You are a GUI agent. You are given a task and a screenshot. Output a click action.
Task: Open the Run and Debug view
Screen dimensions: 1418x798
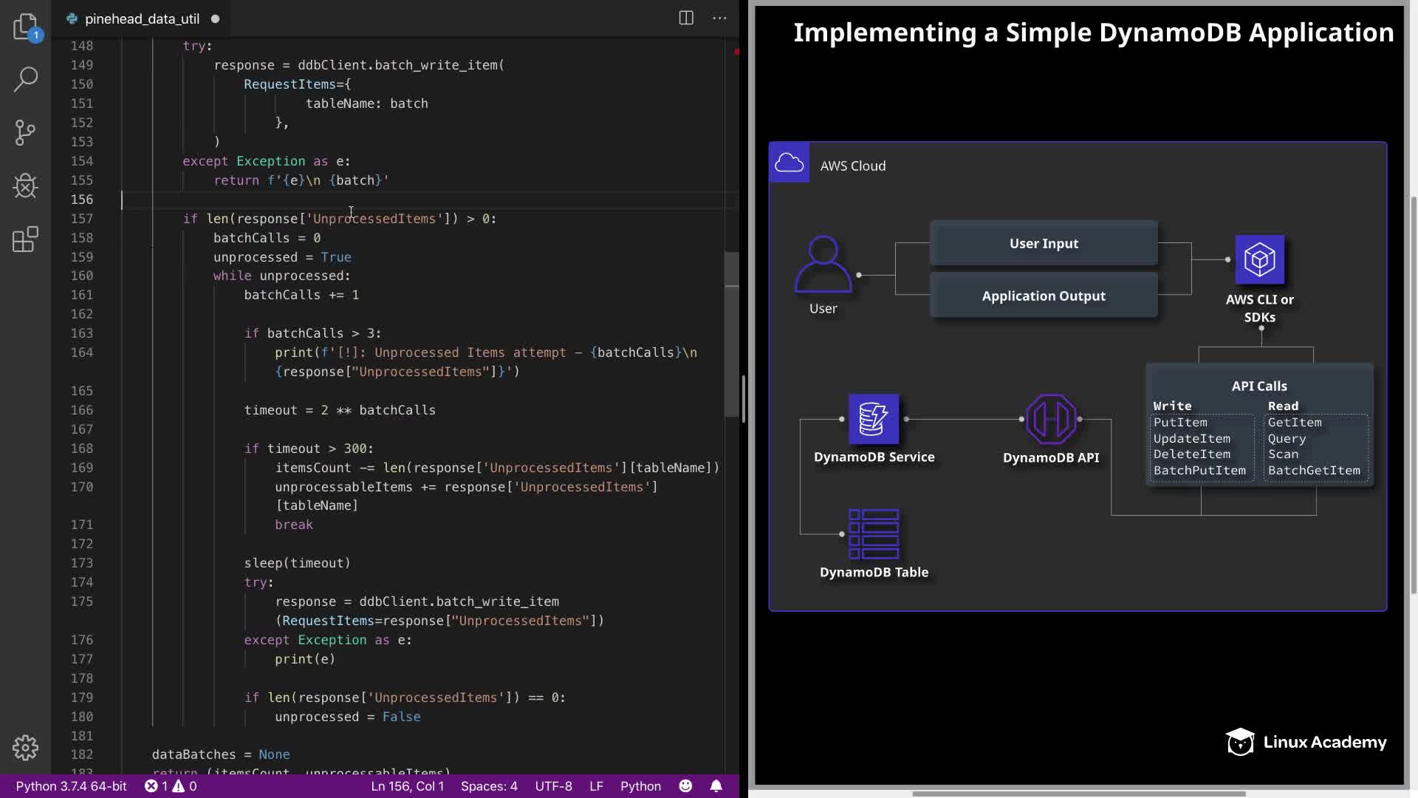[25, 185]
